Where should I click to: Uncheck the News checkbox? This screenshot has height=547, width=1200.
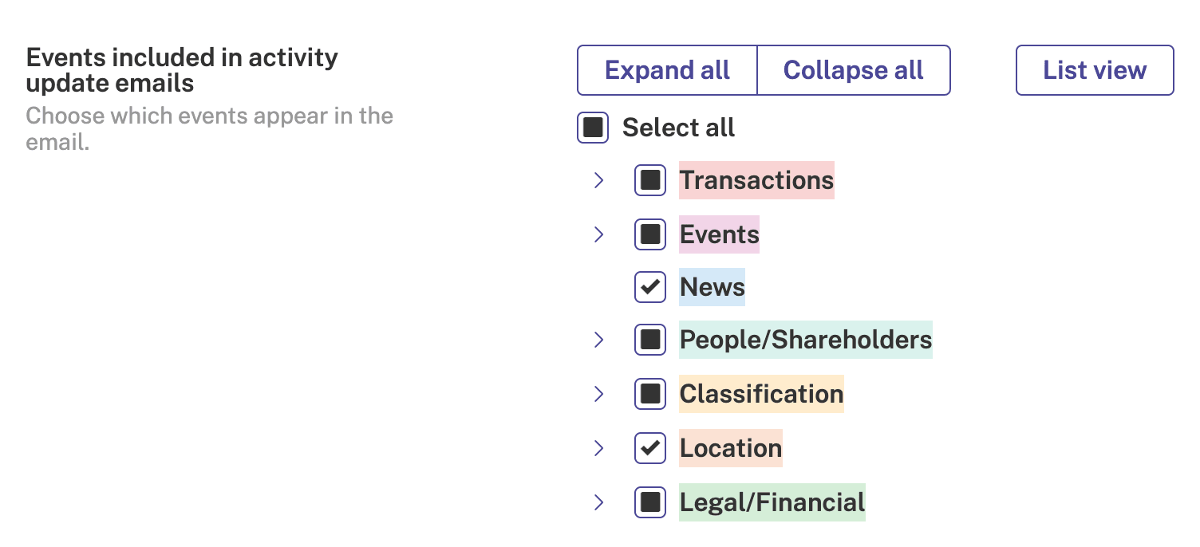click(x=650, y=287)
